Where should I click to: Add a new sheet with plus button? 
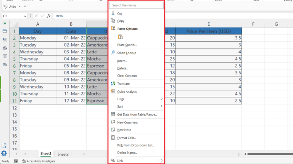click(x=84, y=154)
